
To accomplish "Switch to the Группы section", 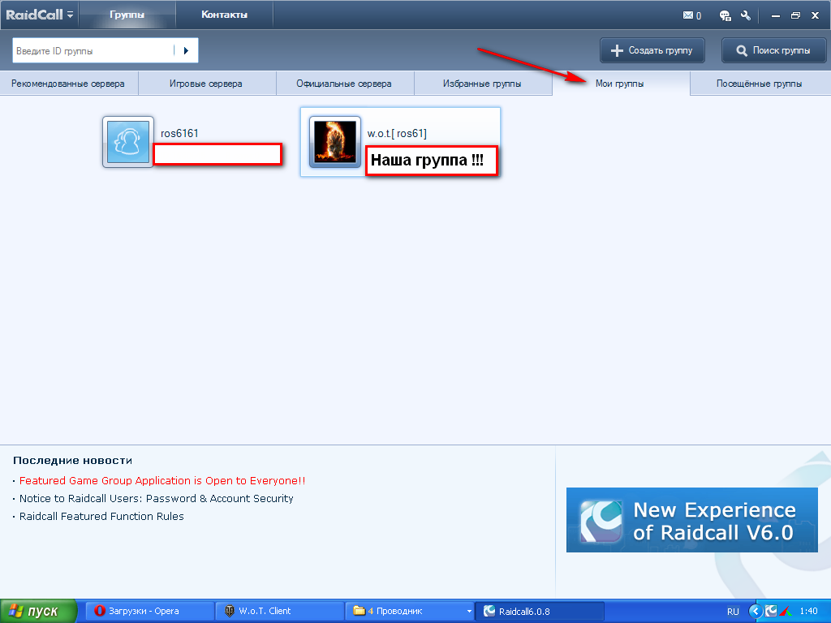I will (x=127, y=15).
